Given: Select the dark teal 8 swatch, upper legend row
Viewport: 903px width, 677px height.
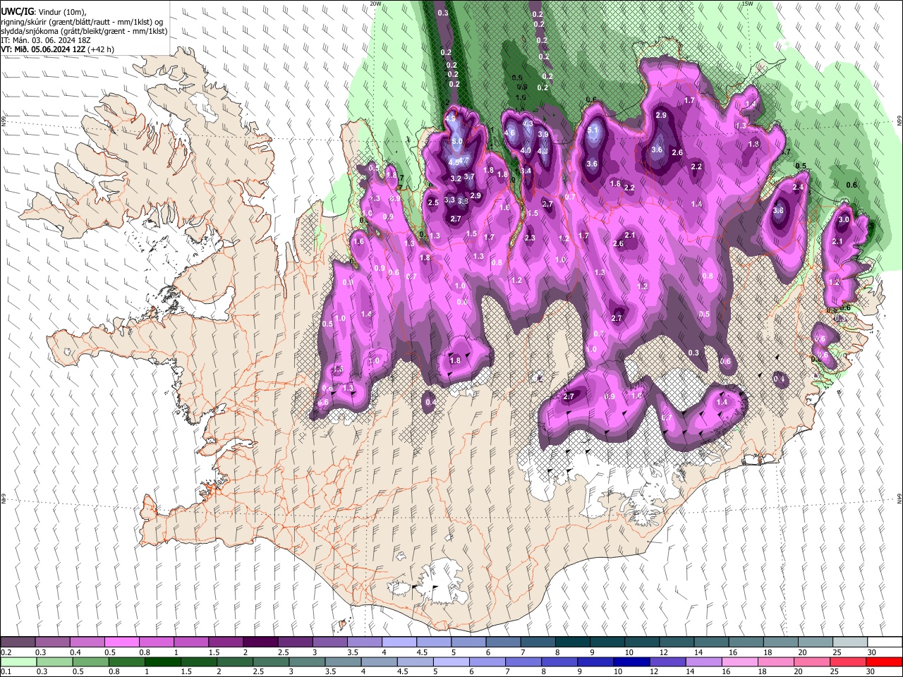Looking at the screenshot, I should (x=571, y=642).
